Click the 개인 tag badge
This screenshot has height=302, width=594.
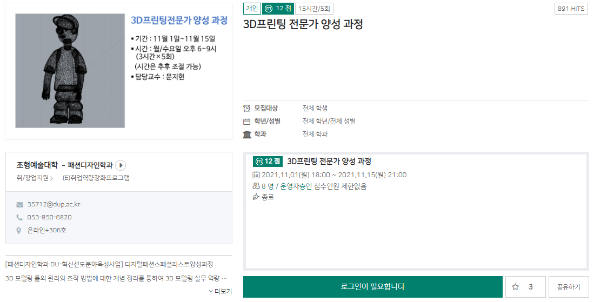coord(252,8)
